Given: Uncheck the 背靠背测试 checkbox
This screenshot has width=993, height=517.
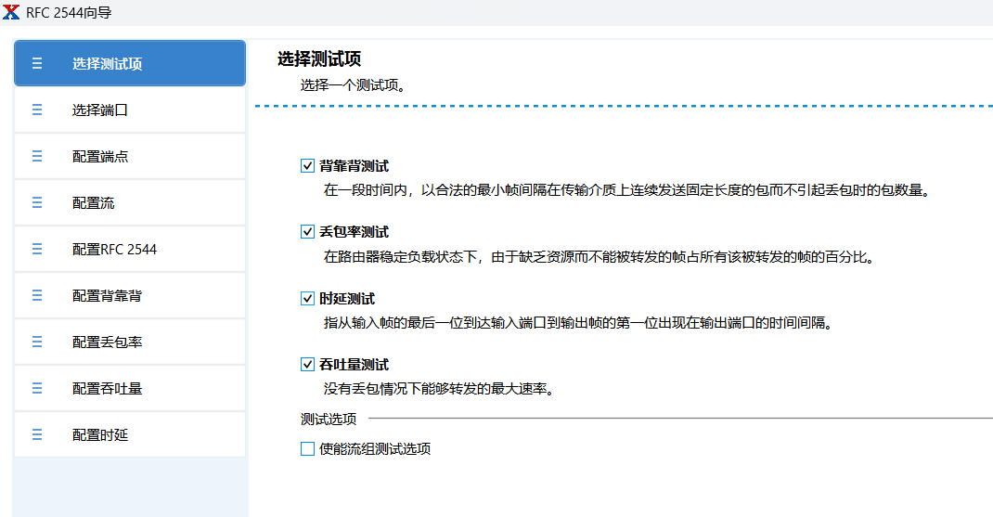Looking at the screenshot, I should point(307,166).
